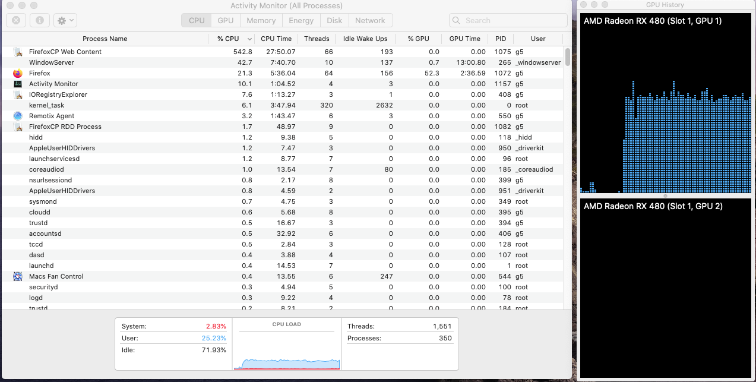Click the trustd row with PID 394
This screenshot has height=382, width=756.
283,223
